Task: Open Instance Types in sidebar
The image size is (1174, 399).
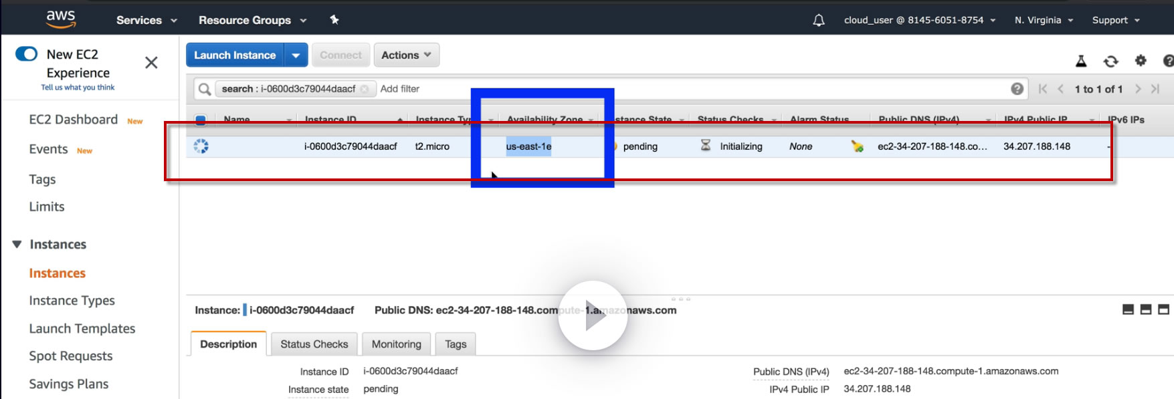Action: pos(72,301)
